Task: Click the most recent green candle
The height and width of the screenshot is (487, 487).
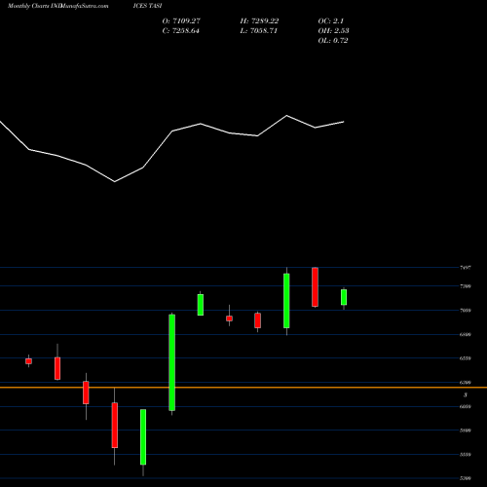Action: tap(344, 297)
